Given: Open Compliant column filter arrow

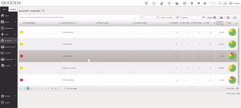Looking at the screenshot, I should 180,23.
